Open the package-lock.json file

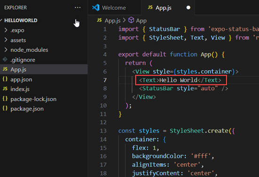tap(33, 99)
